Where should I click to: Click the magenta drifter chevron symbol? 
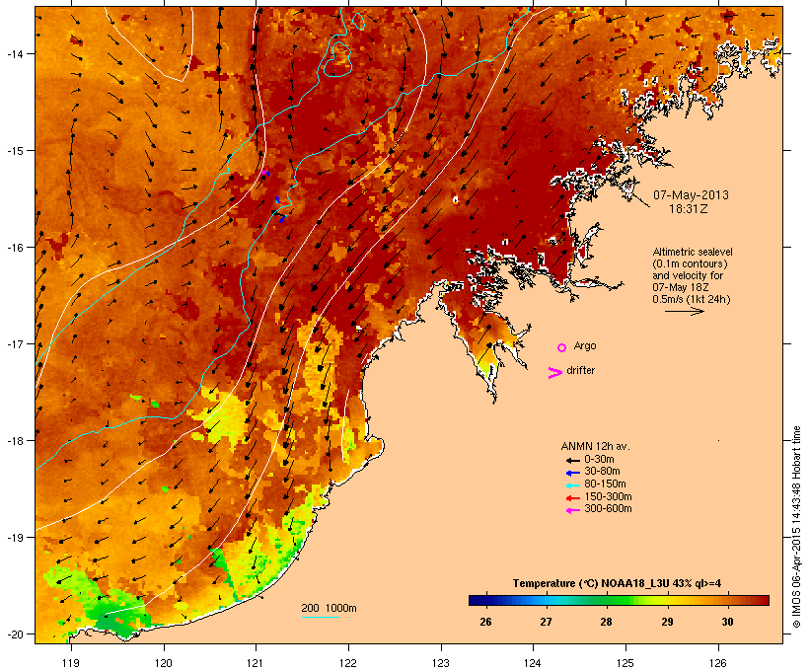tap(555, 373)
